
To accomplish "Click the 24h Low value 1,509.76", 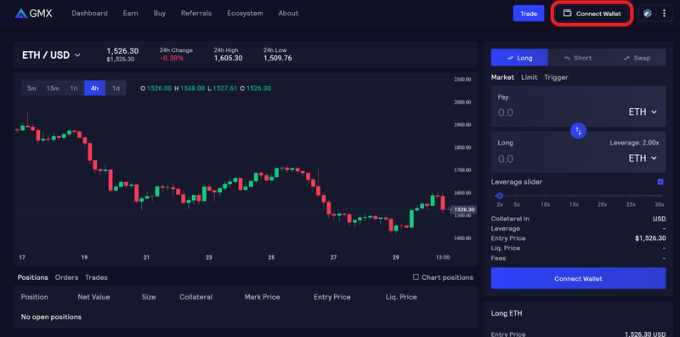I will (x=278, y=58).
